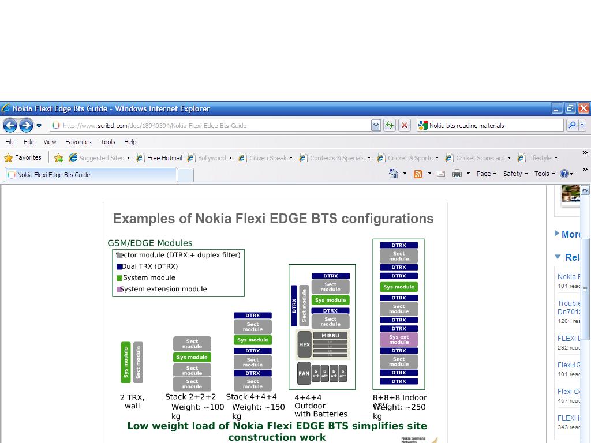Click the Read Mail envelope icon

point(441,174)
